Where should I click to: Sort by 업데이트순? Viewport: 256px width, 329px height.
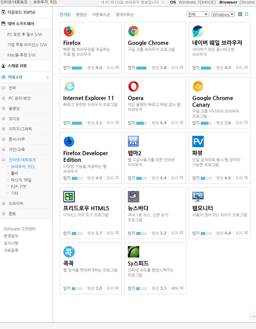(x=125, y=14)
